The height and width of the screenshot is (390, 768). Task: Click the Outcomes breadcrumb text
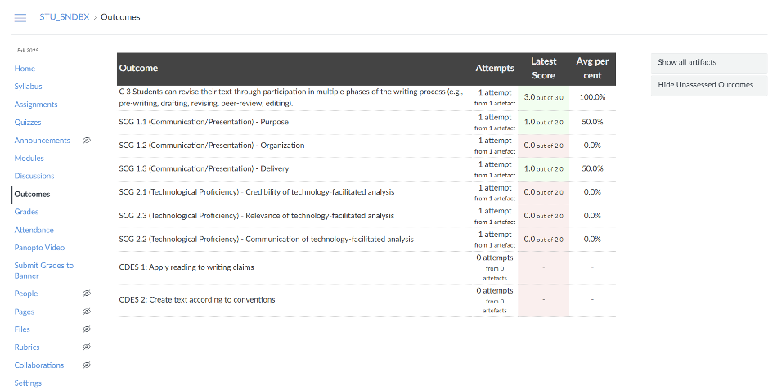(120, 17)
